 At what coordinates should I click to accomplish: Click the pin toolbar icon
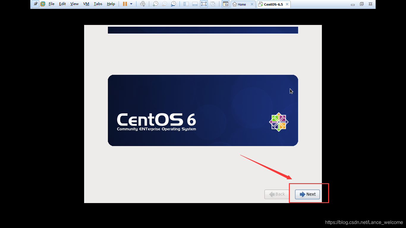35,4
